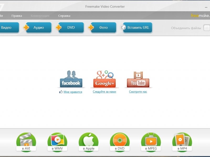Minimize the Freemake Video Converter window
The image size is (210, 157).
[x=206, y=7]
